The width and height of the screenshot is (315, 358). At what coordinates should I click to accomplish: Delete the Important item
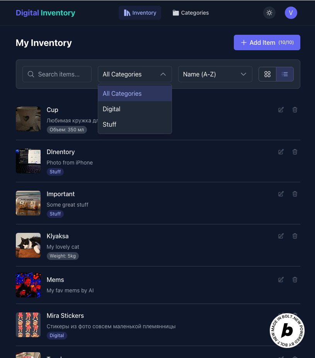(295, 194)
